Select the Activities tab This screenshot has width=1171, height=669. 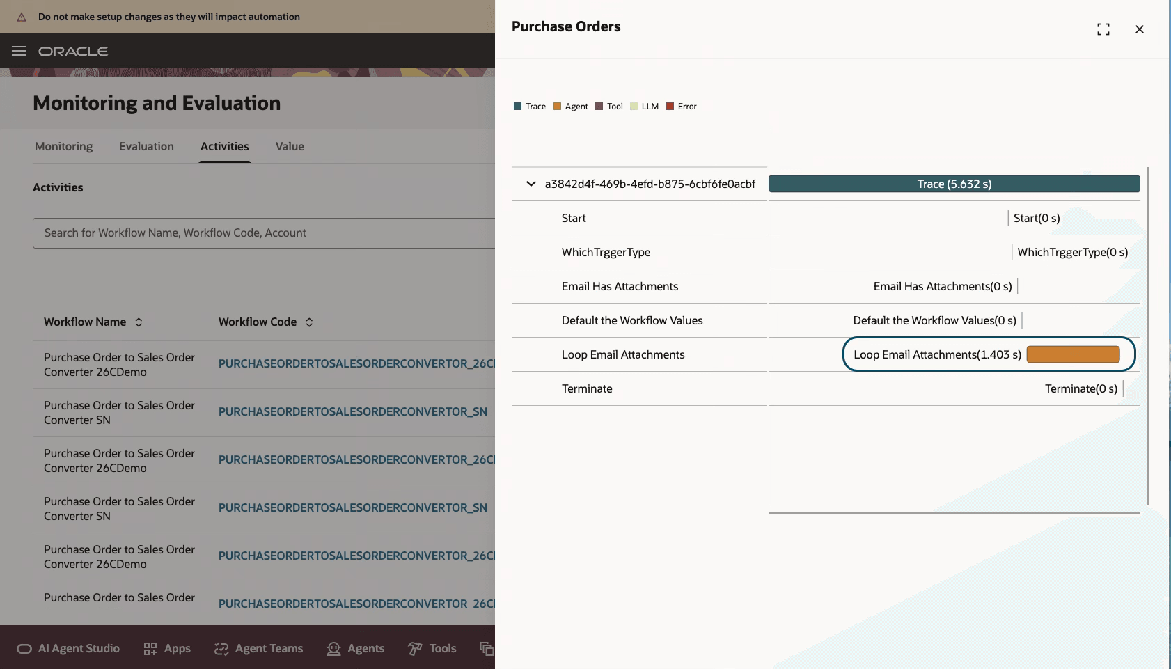(x=225, y=146)
